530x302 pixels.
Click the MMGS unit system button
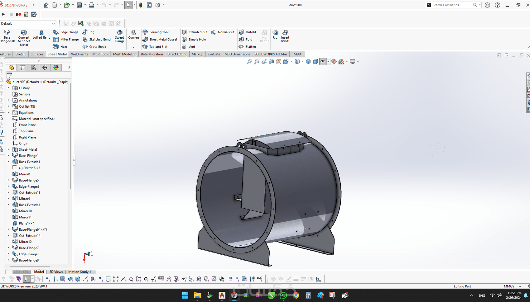click(509, 286)
